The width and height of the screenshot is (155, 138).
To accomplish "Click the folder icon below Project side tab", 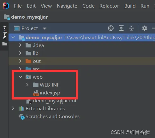I will click(x=4, y=44).
